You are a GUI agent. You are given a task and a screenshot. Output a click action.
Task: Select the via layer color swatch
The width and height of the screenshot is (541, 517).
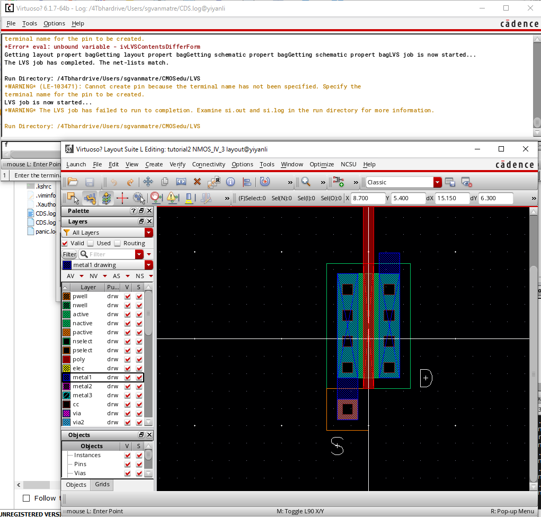click(x=67, y=413)
